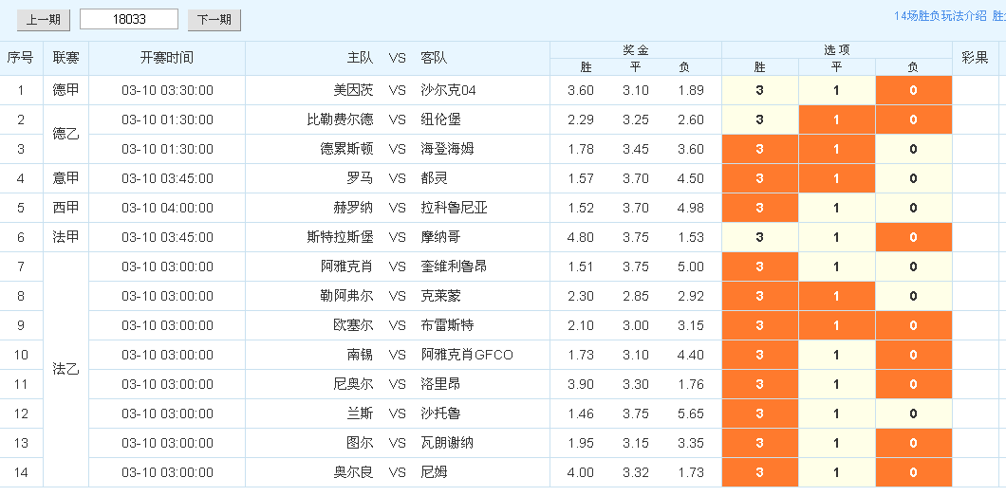Select win option 3 for 美因茨 match

click(x=760, y=91)
